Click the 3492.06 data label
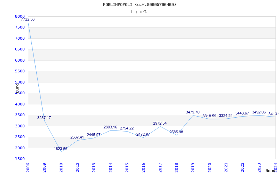 click(x=259, y=112)
